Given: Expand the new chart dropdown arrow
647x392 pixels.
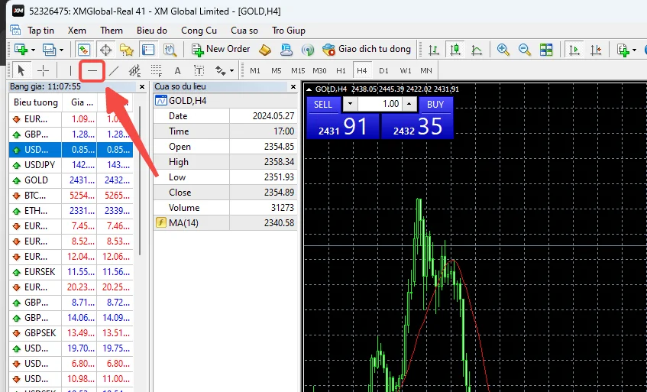Looking at the screenshot, I should (x=33, y=50).
